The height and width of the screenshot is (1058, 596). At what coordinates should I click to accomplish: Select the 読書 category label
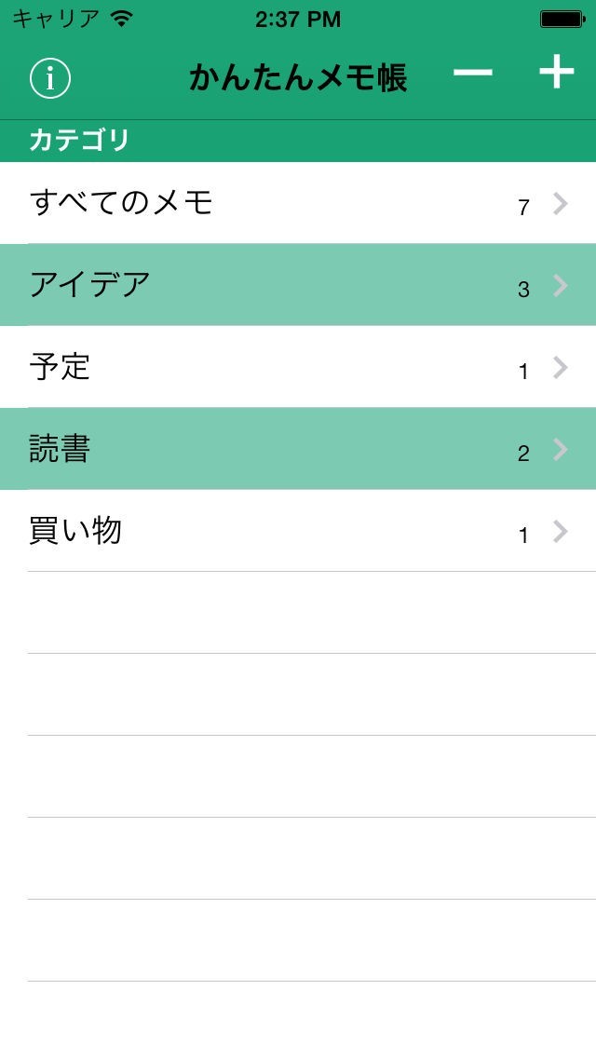60,448
